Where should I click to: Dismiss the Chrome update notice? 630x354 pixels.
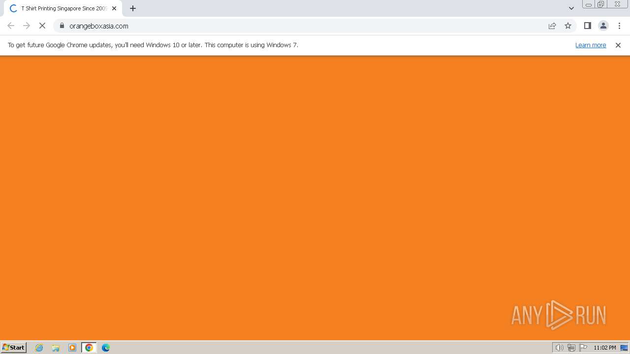[x=618, y=45]
